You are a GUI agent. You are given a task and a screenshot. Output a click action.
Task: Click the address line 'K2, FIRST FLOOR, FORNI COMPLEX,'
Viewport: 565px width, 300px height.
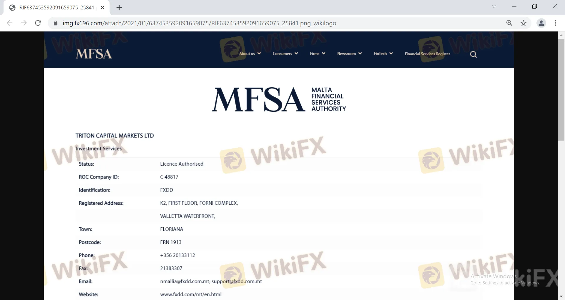pos(199,203)
